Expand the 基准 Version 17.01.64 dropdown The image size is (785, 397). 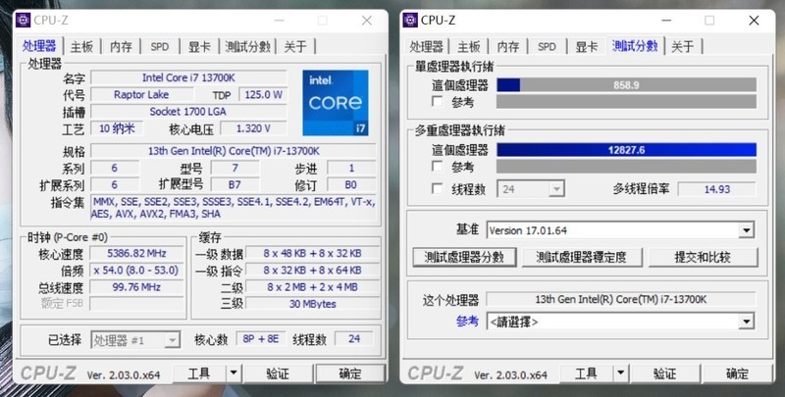(x=746, y=230)
